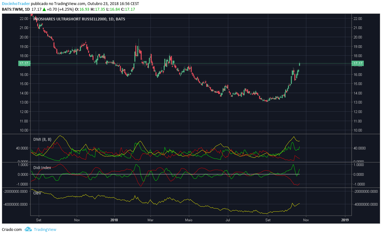
Task: Click the open value O:16.93
Action: (x=82, y=9)
